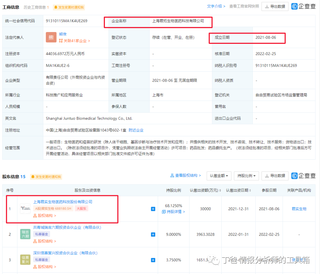Click the 信熹复兴 logo thumbnail

coord(25,259)
